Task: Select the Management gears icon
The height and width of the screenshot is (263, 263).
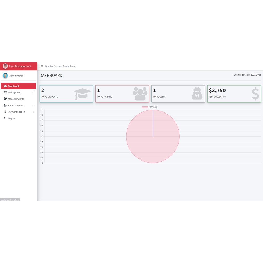Action: click(5, 92)
